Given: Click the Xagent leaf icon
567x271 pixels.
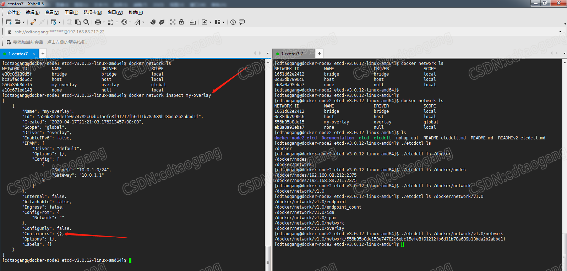Looking at the screenshot, I should pyautogui.click(x=162, y=22).
